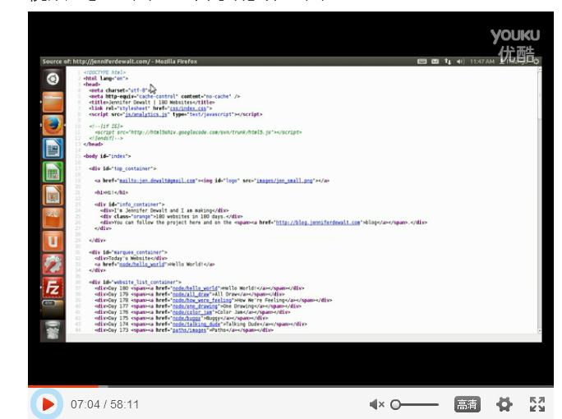Follow the node/talking_dude link in source

[x=196, y=324]
